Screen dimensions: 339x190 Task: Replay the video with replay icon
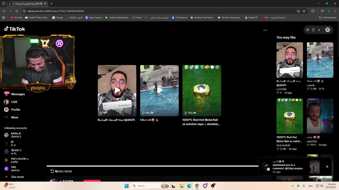(x=52, y=171)
